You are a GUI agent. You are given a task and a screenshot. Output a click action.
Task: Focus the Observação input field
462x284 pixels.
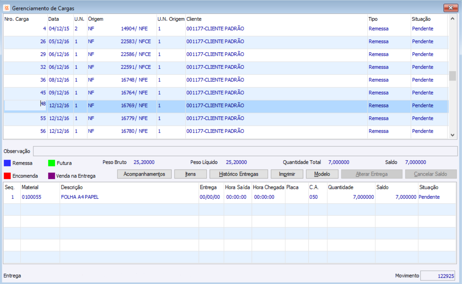[245, 151]
